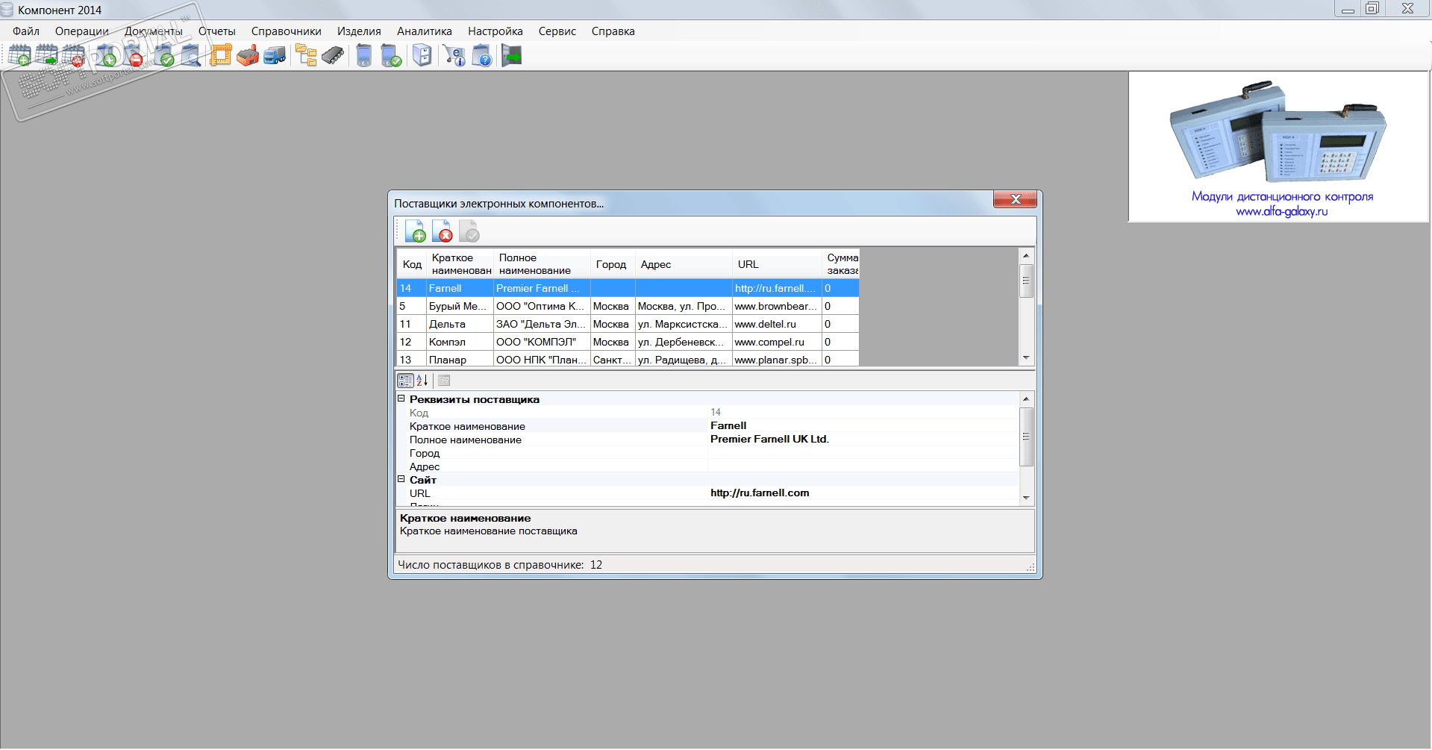
Task: Toggle alphabetical sort in property grid
Action: click(x=422, y=381)
